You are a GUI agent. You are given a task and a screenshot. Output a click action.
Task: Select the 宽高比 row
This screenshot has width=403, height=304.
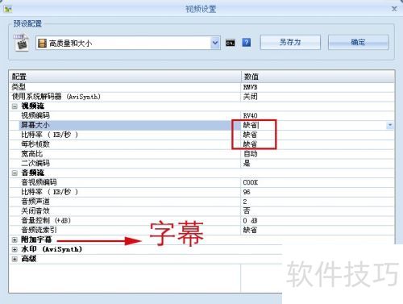(202, 154)
